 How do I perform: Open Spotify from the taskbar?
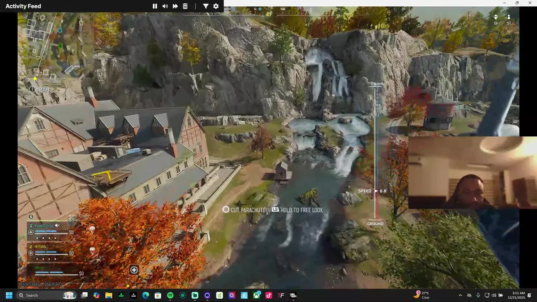pyautogui.click(x=170, y=295)
